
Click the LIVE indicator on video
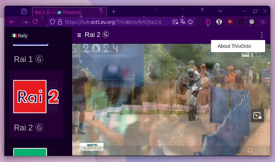[x=103, y=151]
